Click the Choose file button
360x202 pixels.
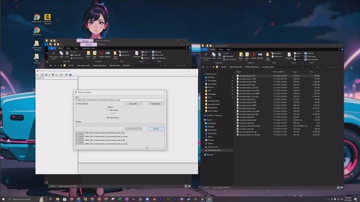[x=133, y=104]
